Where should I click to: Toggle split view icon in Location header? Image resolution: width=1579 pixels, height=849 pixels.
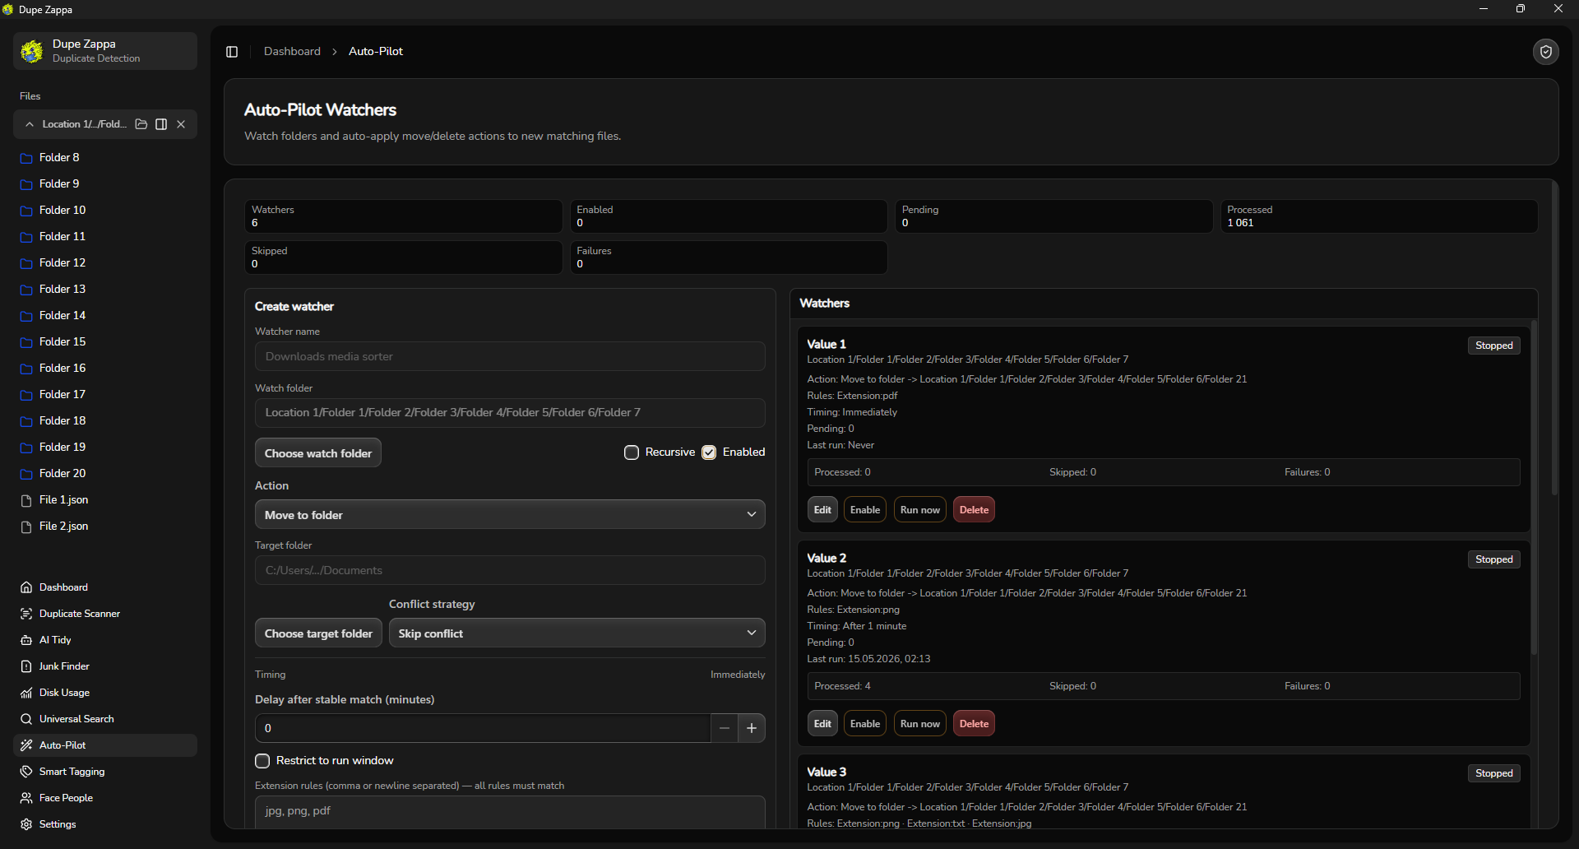(x=161, y=124)
